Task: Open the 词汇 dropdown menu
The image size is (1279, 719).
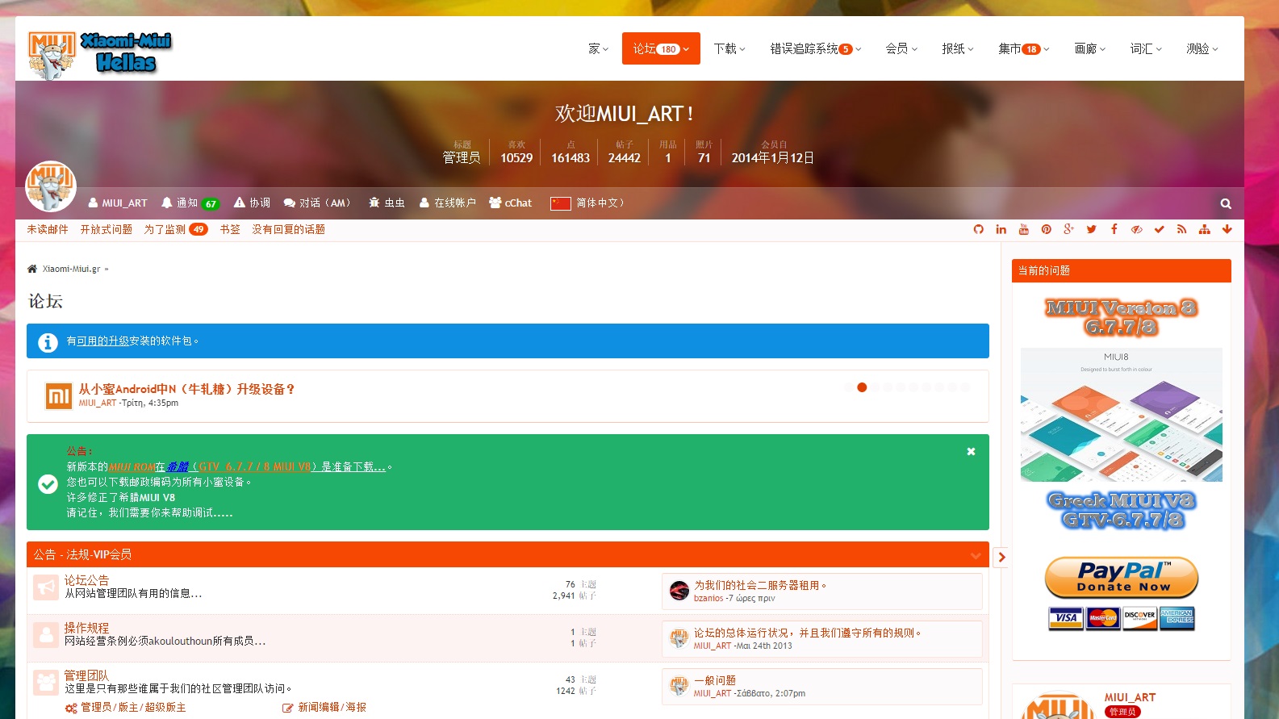Action: pos(1146,48)
